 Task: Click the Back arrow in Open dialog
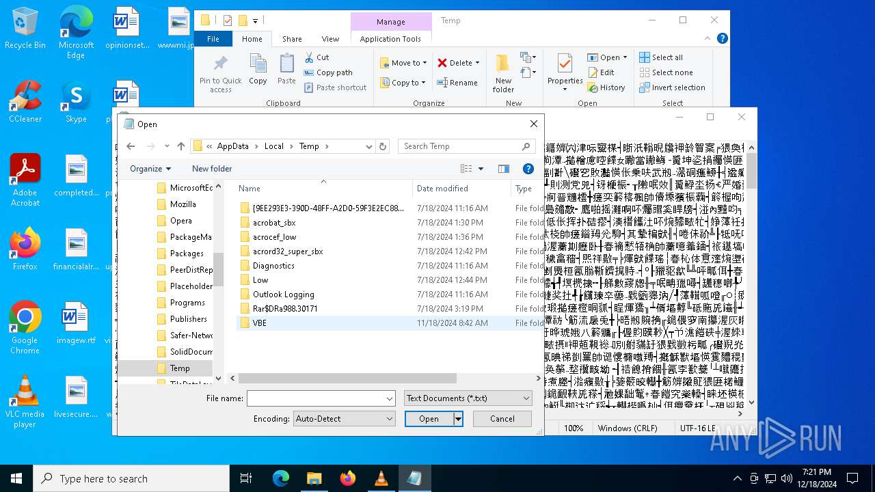click(x=131, y=146)
